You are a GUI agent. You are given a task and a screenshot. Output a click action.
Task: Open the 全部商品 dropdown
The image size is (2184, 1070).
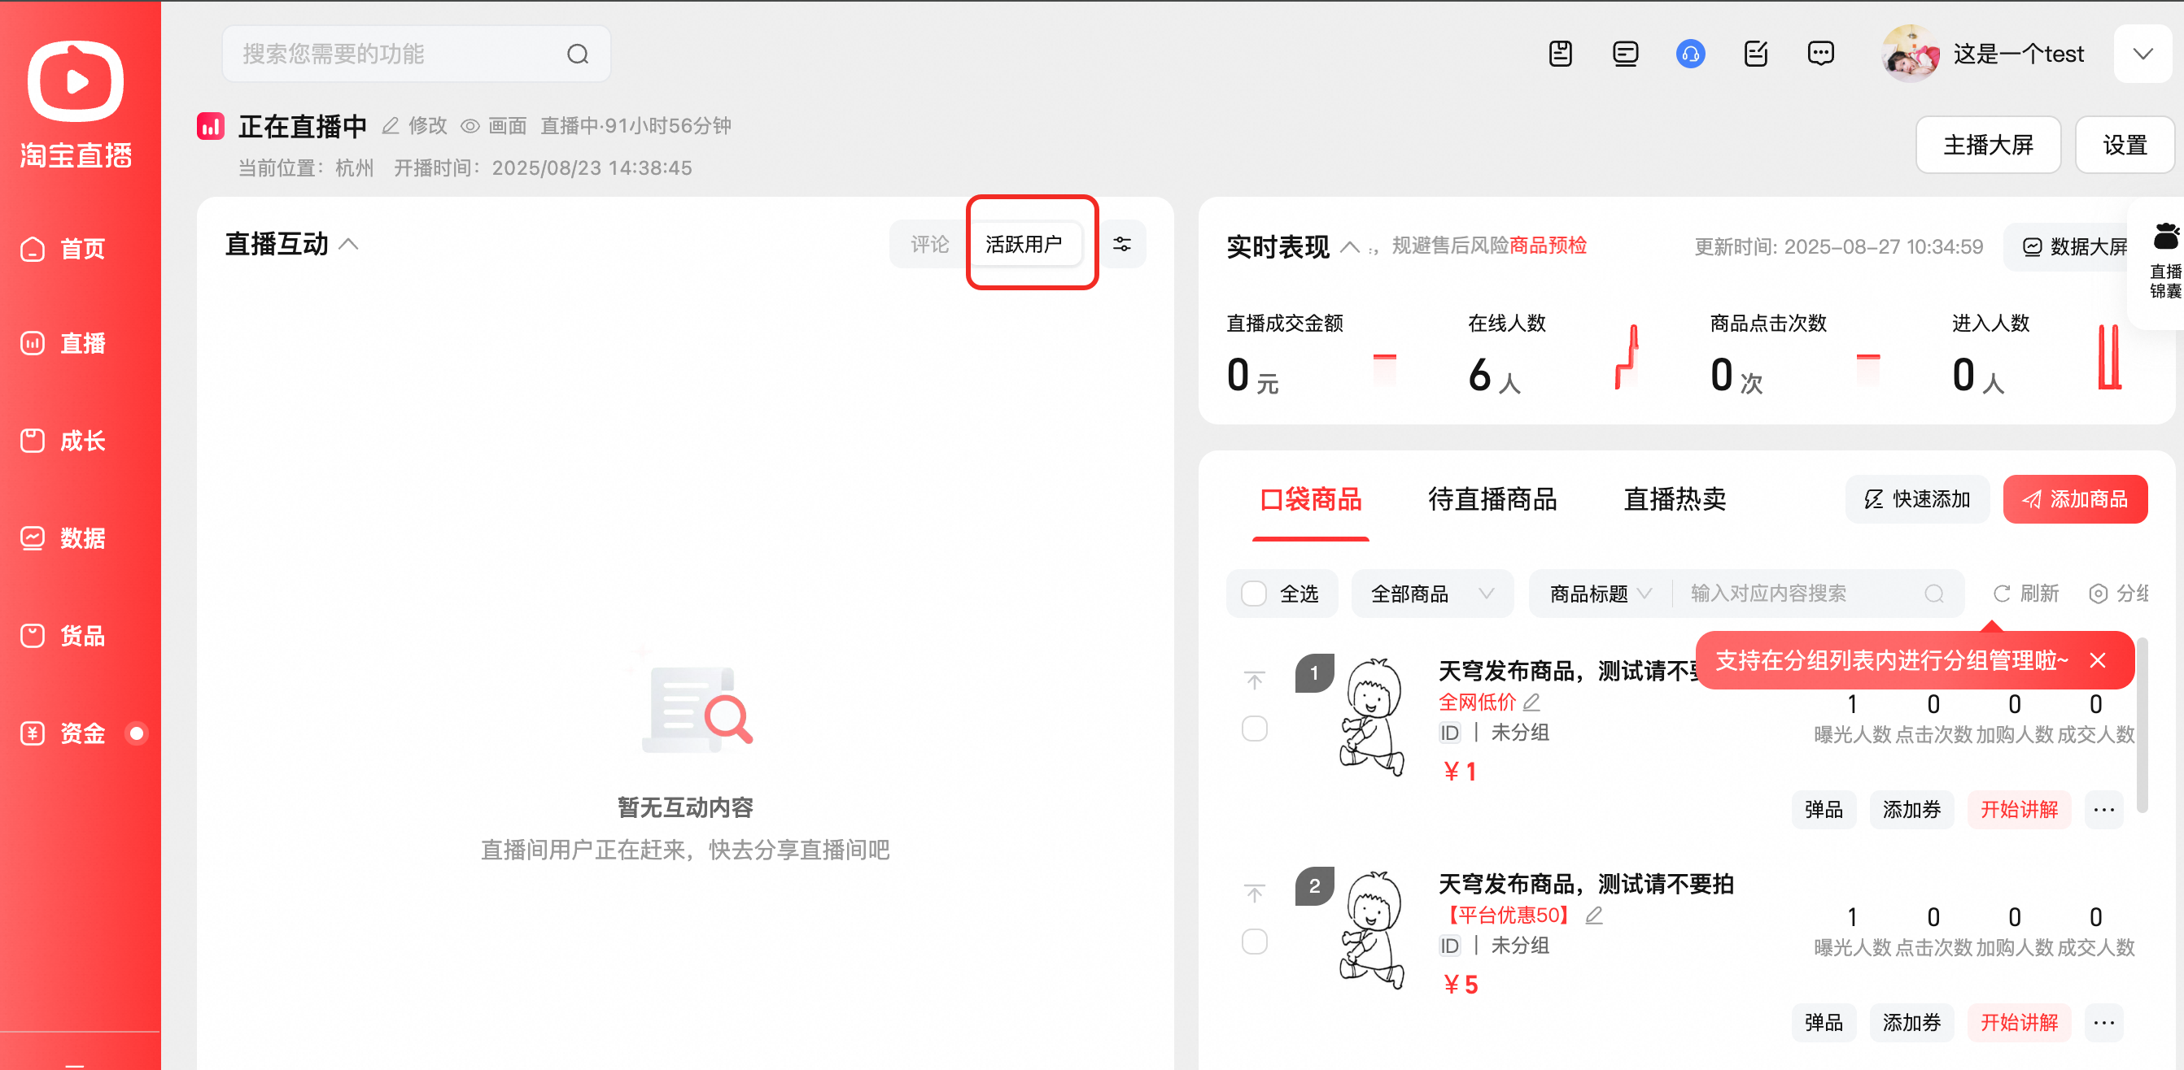point(1432,594)
